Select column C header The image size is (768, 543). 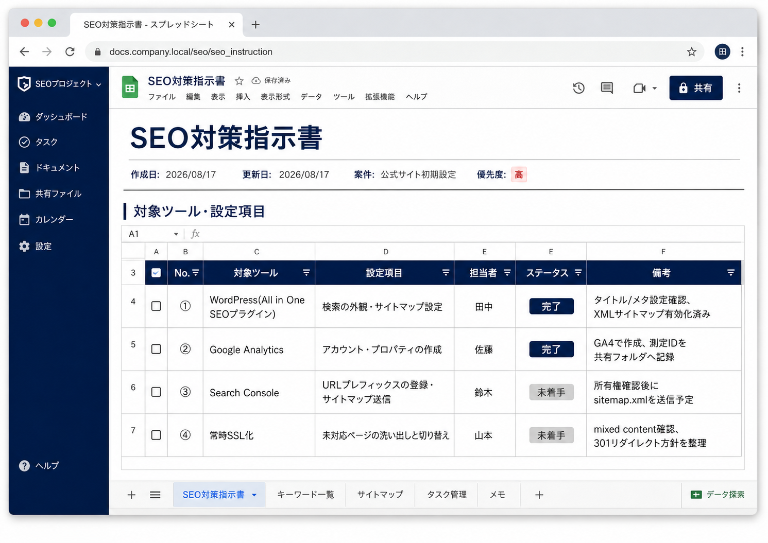(257, 252)
